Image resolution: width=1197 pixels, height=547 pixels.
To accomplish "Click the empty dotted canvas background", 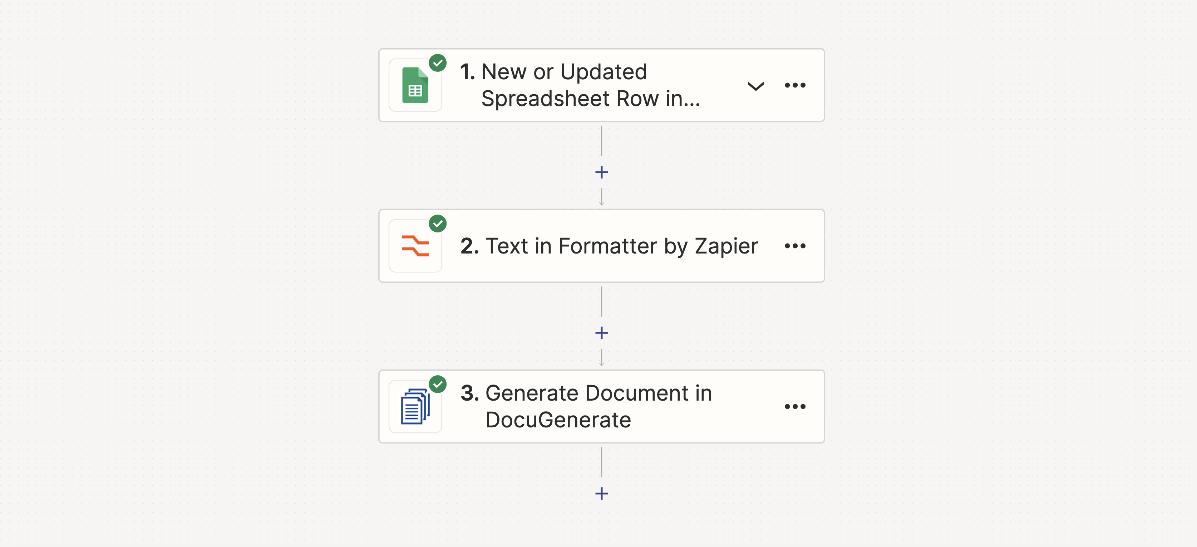I will pyautogui.click(x=186, y=278).
